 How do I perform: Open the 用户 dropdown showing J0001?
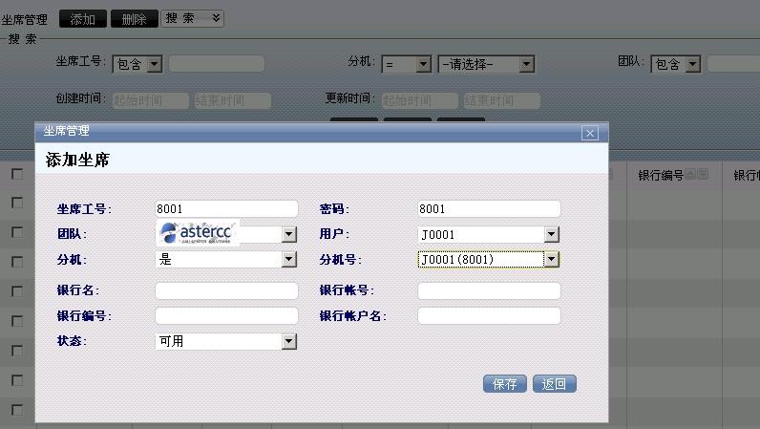(551, 234)
